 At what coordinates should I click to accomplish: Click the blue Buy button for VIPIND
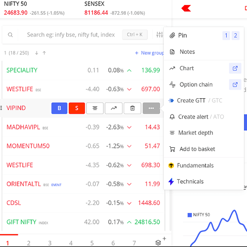(x=59, y=108)
